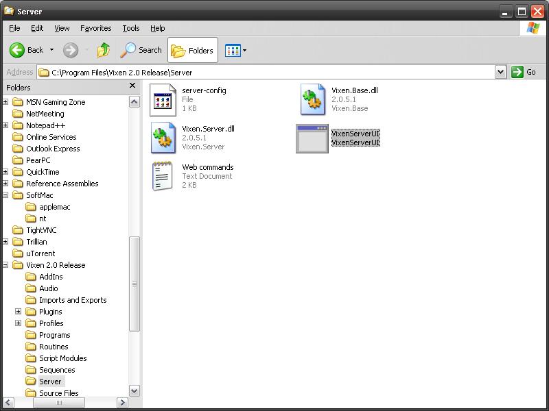Select the server-config file icon
Viewport: 549px width, 411px height.
pos(163,100)
